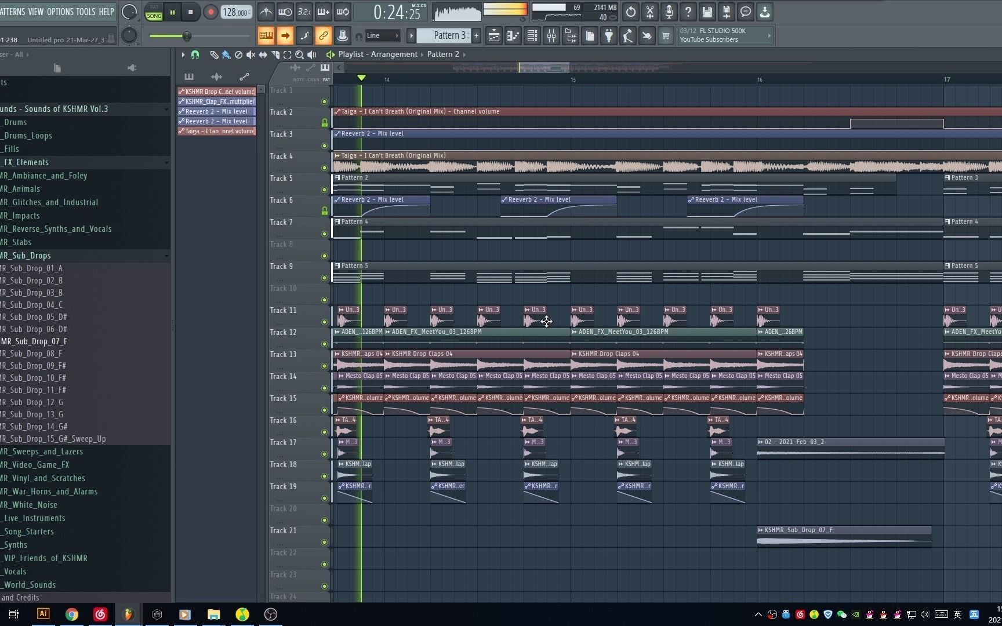Open the OPTIONS menu

(x=60, y=12)
